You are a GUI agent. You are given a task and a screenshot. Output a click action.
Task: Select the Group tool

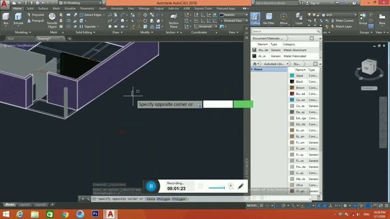coord(363,19)
